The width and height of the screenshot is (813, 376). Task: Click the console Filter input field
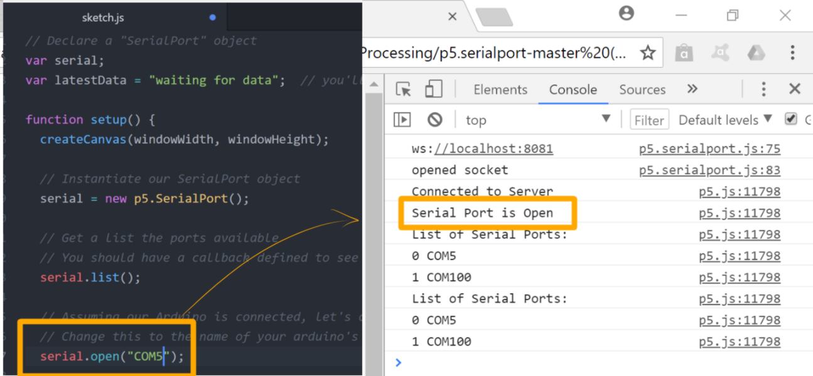pyautogui.click(x=650, y=120)
